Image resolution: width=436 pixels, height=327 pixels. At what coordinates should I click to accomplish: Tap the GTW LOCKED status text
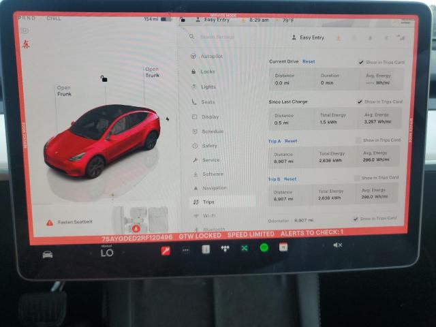tap(200, 236)
